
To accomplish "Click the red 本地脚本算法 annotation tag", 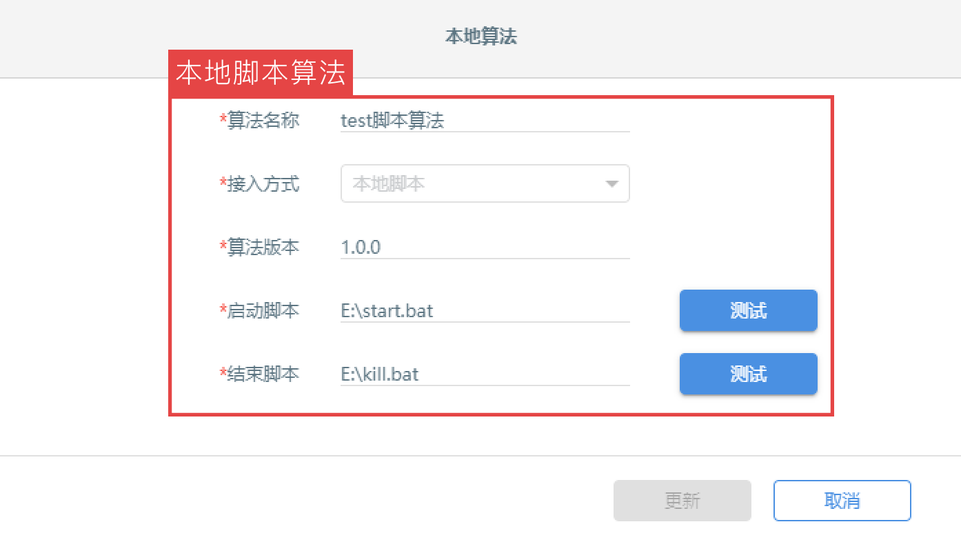I will (261, 72).
